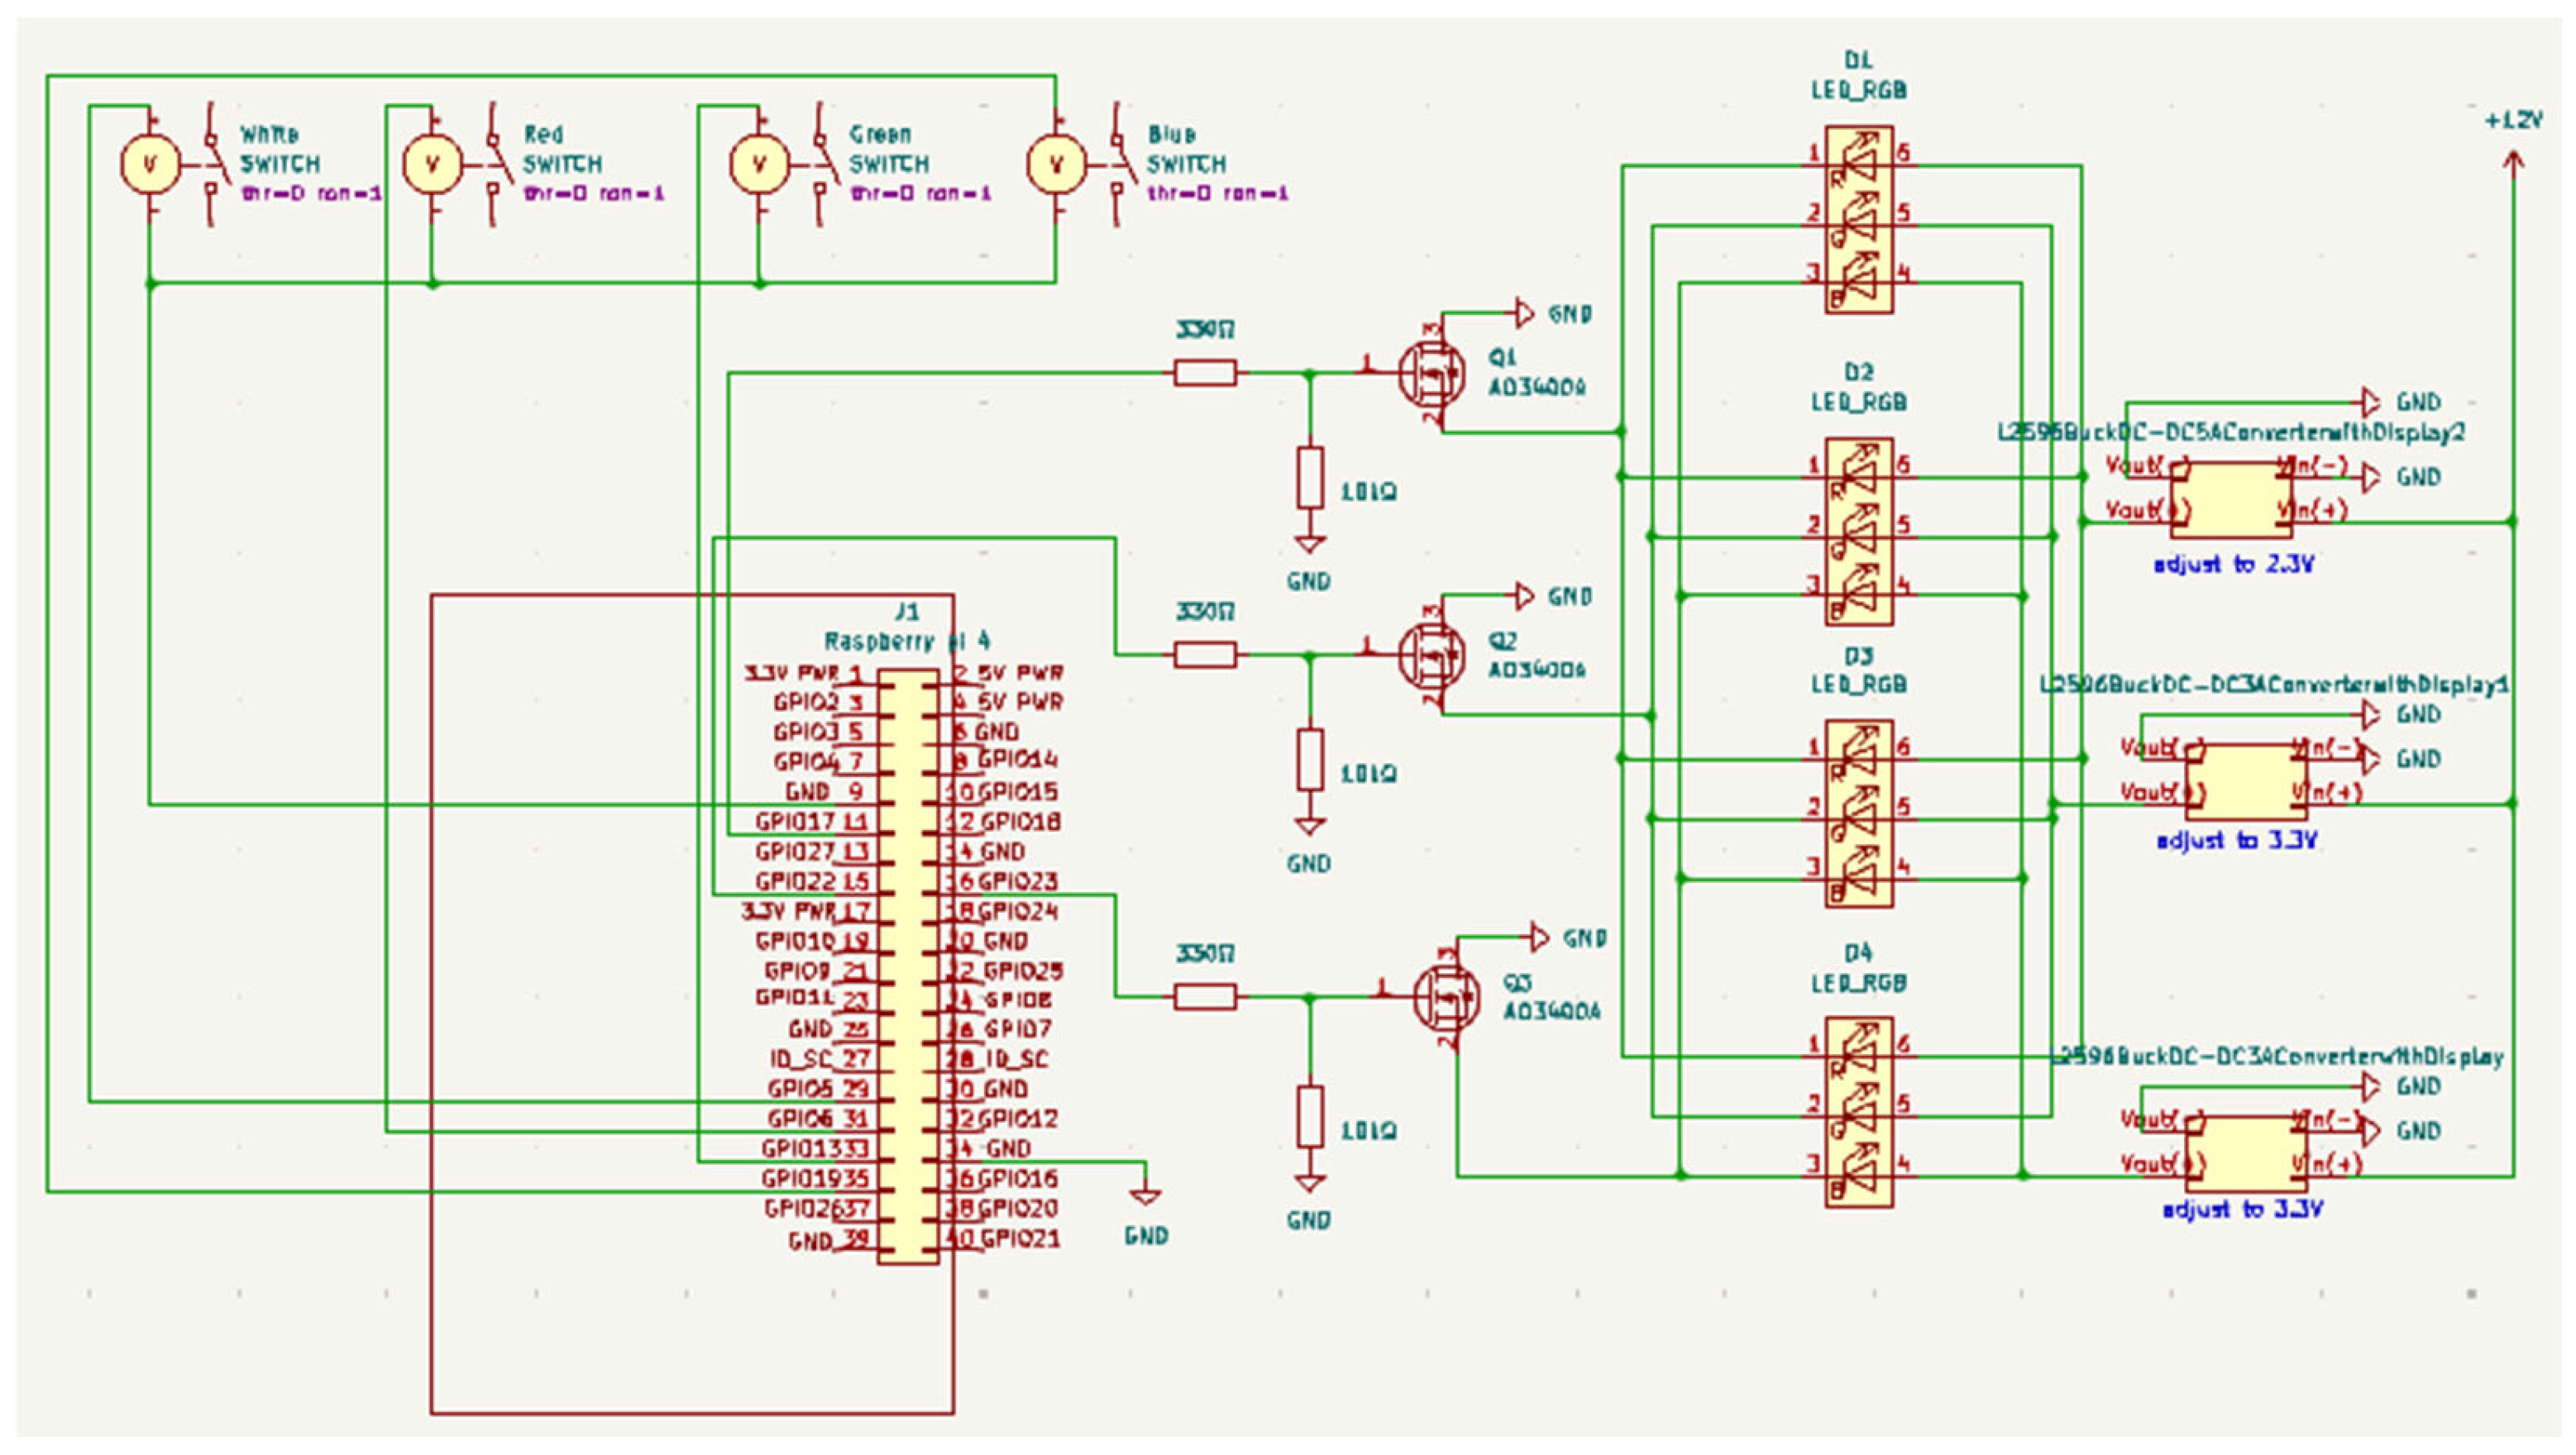Click the +12V net label text
The image size is (2576, 1455).
coord(2513,121)
